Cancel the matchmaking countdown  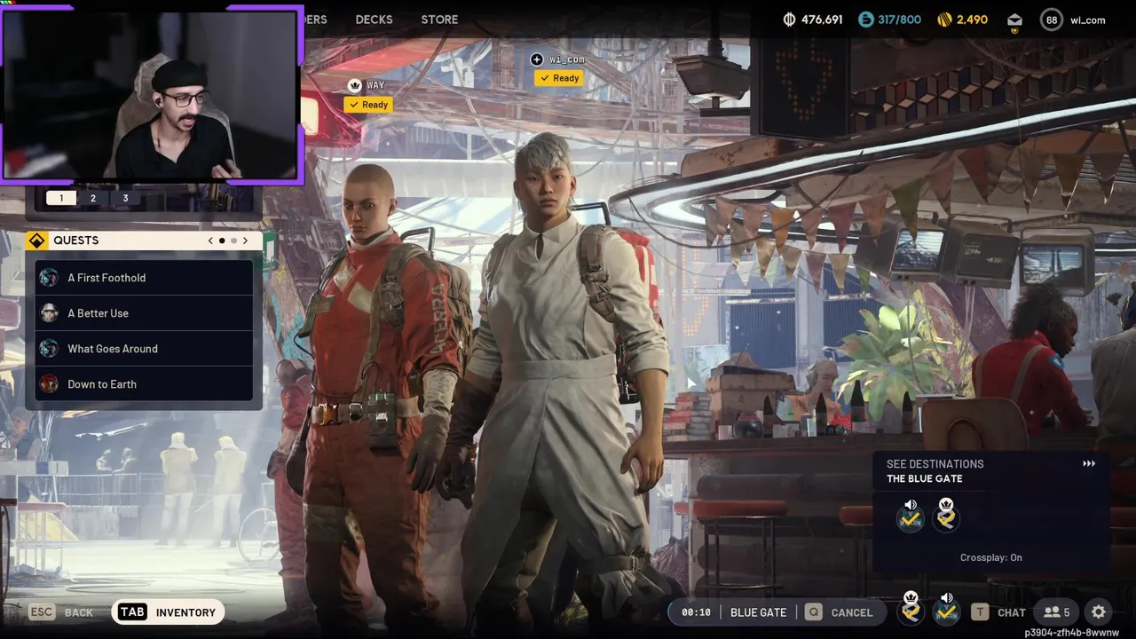click(x=851, y=612)
